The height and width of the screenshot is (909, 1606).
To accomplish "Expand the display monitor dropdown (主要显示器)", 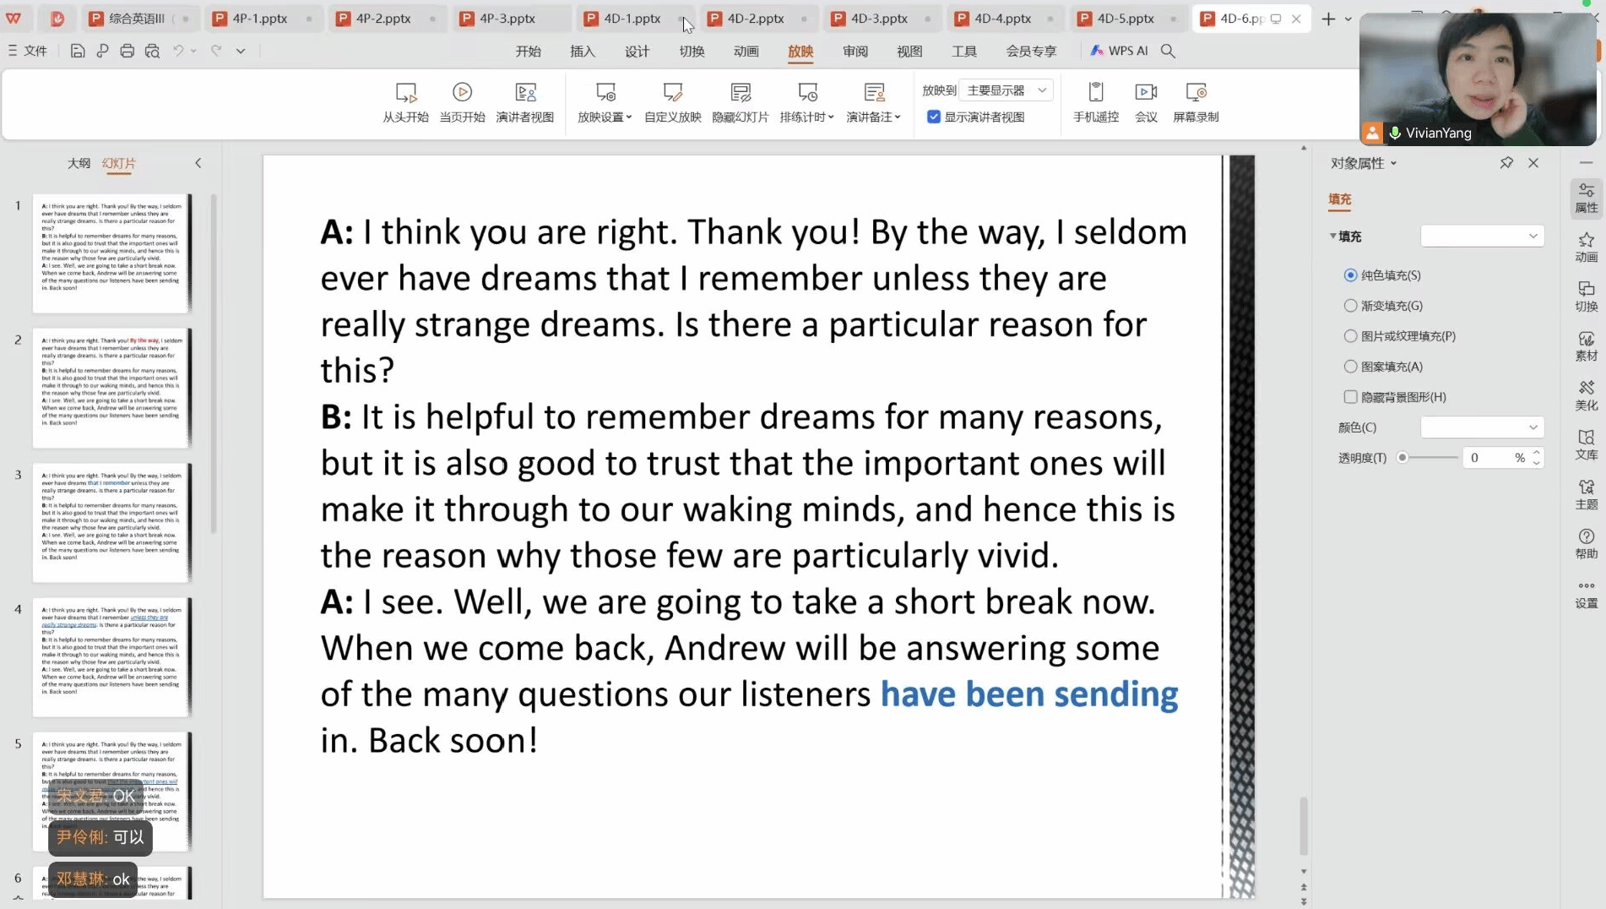I will coord(1006,90).
